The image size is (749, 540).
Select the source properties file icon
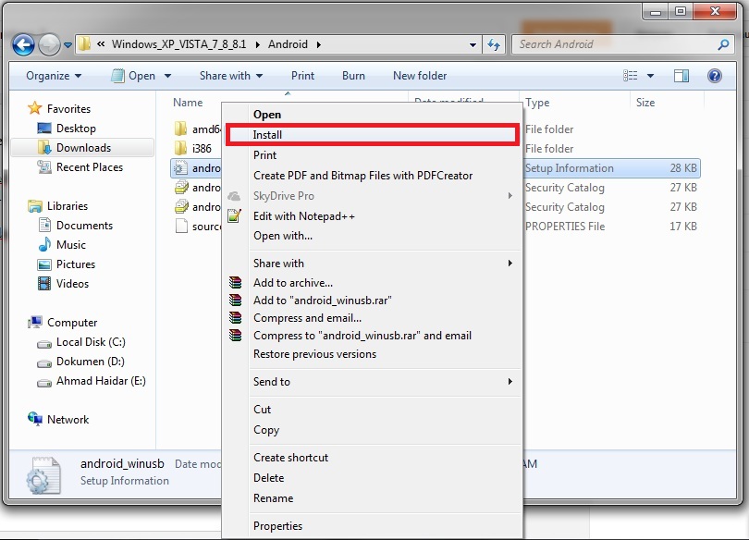(181, 226)
